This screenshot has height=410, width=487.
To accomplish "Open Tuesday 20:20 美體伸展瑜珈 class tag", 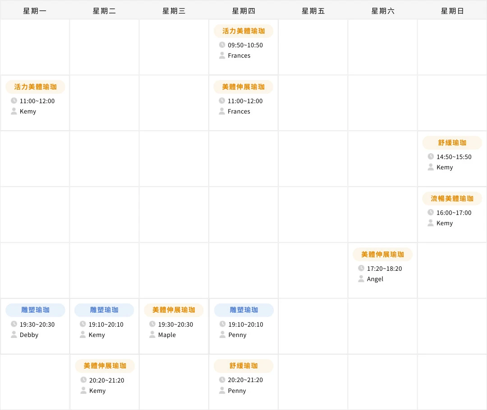I will click(105, 366).
